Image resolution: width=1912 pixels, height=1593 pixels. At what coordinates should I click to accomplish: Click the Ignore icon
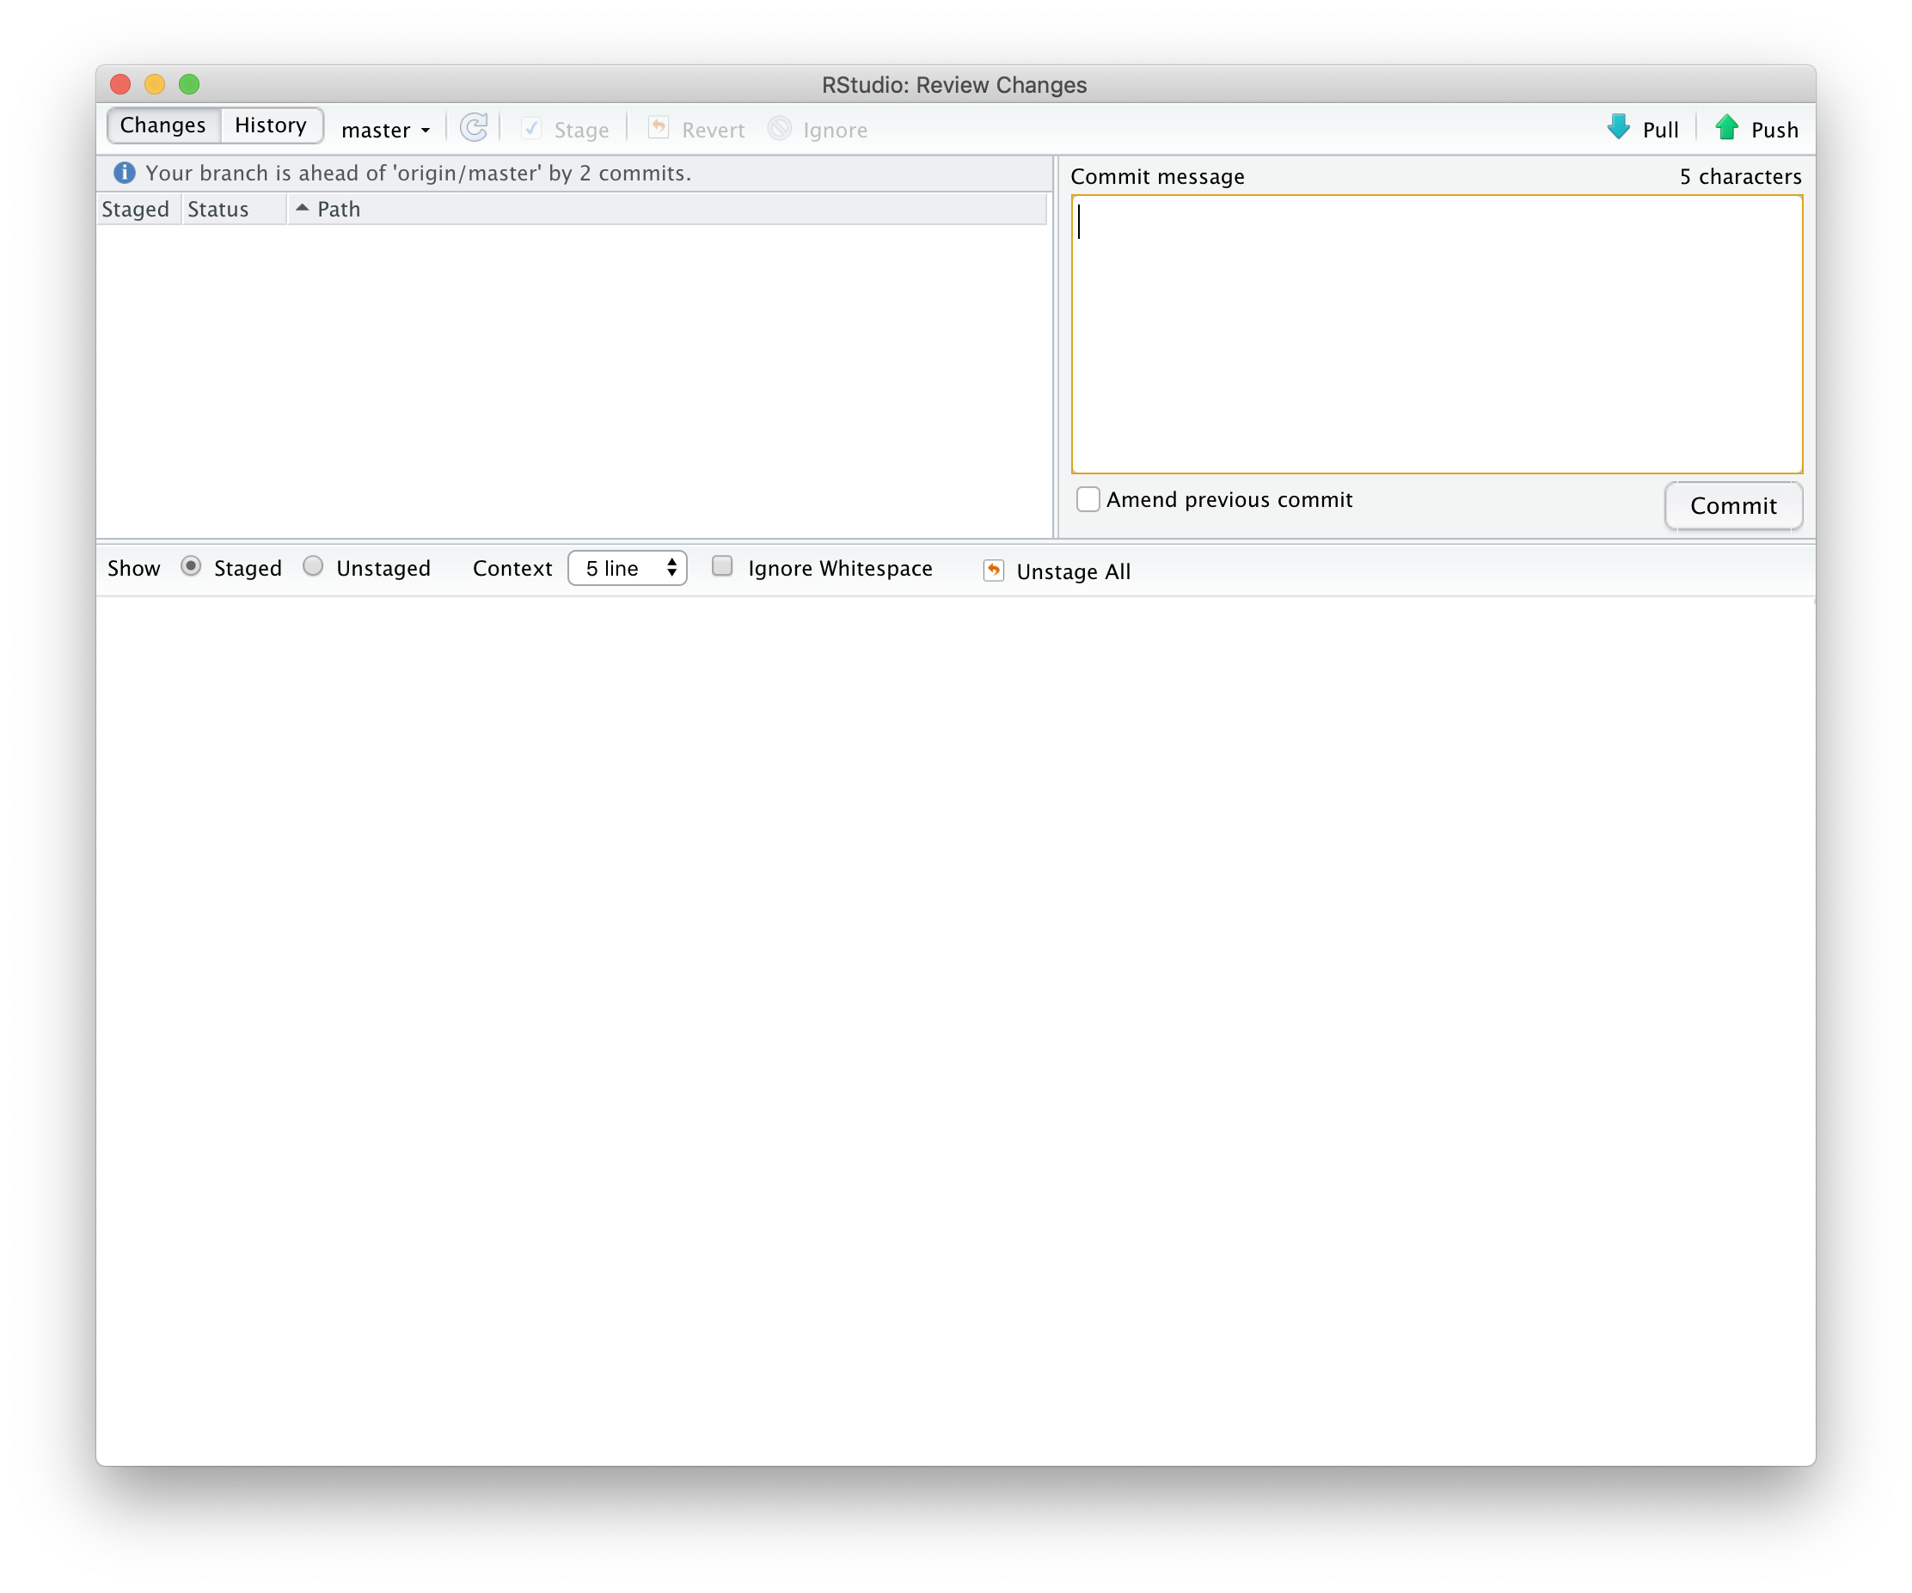coord(780,128)
